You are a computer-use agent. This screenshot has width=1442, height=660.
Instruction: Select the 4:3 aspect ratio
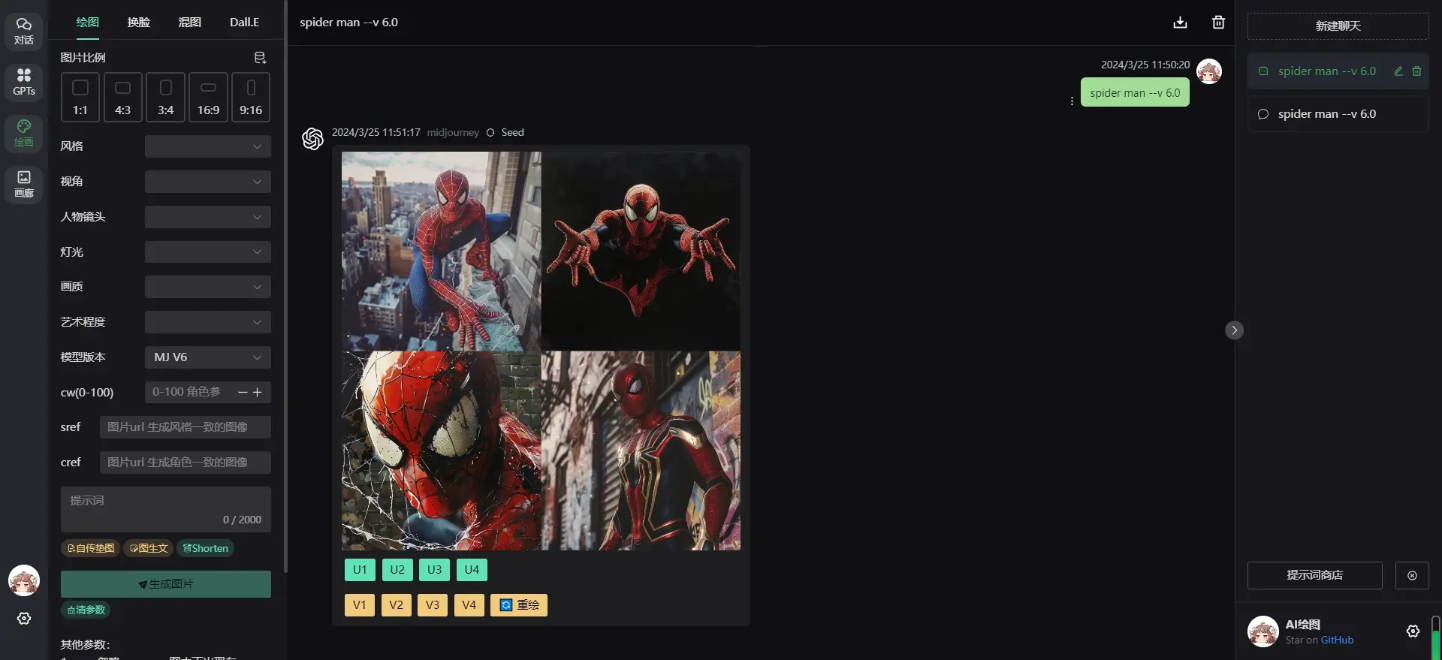pyautogui.click(x=122, y=97)
